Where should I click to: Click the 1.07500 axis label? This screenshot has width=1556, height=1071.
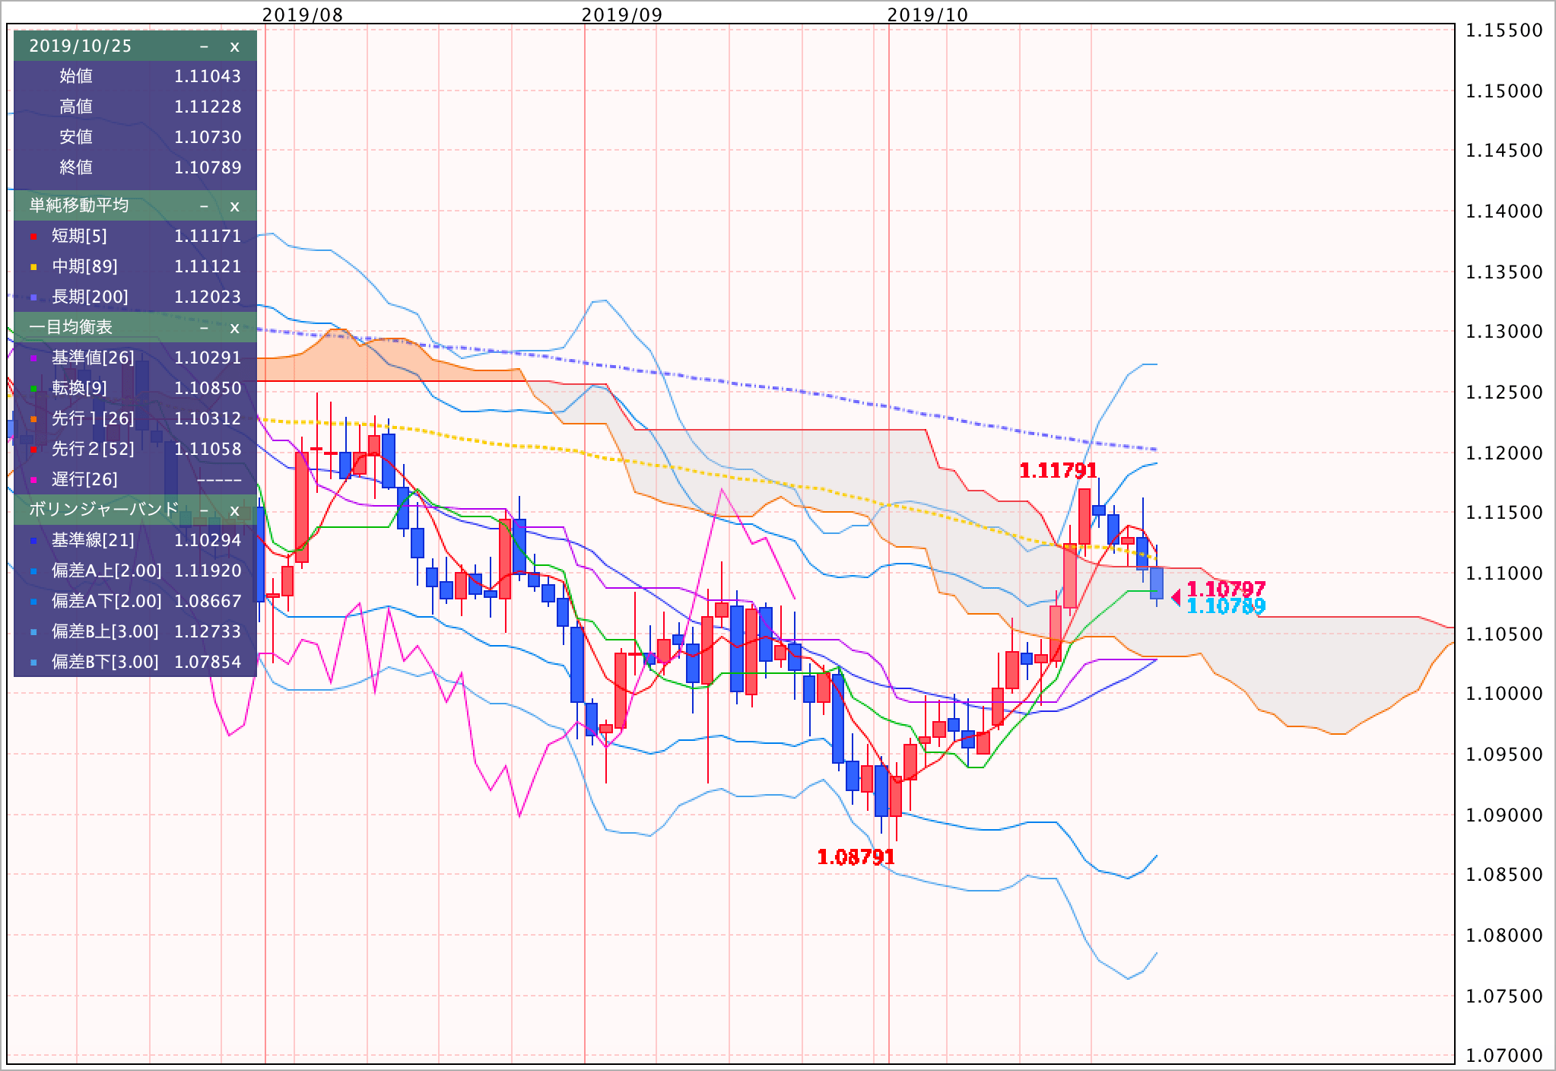tap(1504, 996)
